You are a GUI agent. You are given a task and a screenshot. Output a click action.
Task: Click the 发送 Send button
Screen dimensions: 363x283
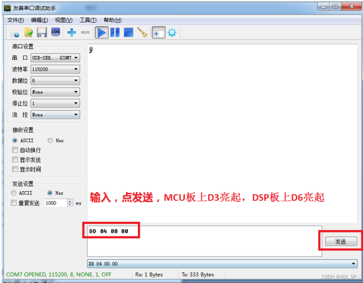tap(341, 241)
